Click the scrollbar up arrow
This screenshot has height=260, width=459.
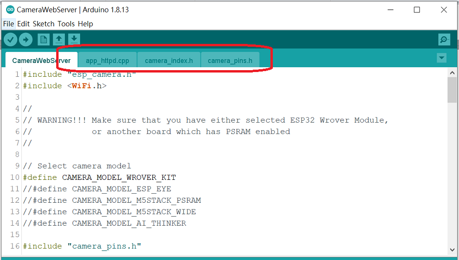pos(452,73)
